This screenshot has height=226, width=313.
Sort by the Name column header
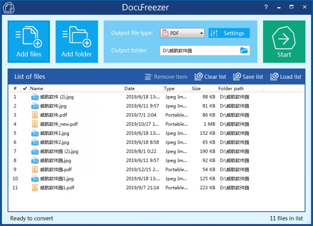tap(76, 88)
